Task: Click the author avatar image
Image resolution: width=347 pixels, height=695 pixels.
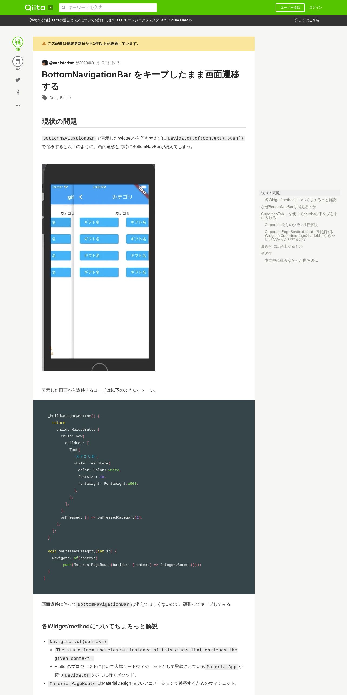Action: coord(45,63)
